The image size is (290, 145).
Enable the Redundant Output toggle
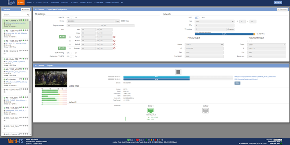click(x=249, y=41)
